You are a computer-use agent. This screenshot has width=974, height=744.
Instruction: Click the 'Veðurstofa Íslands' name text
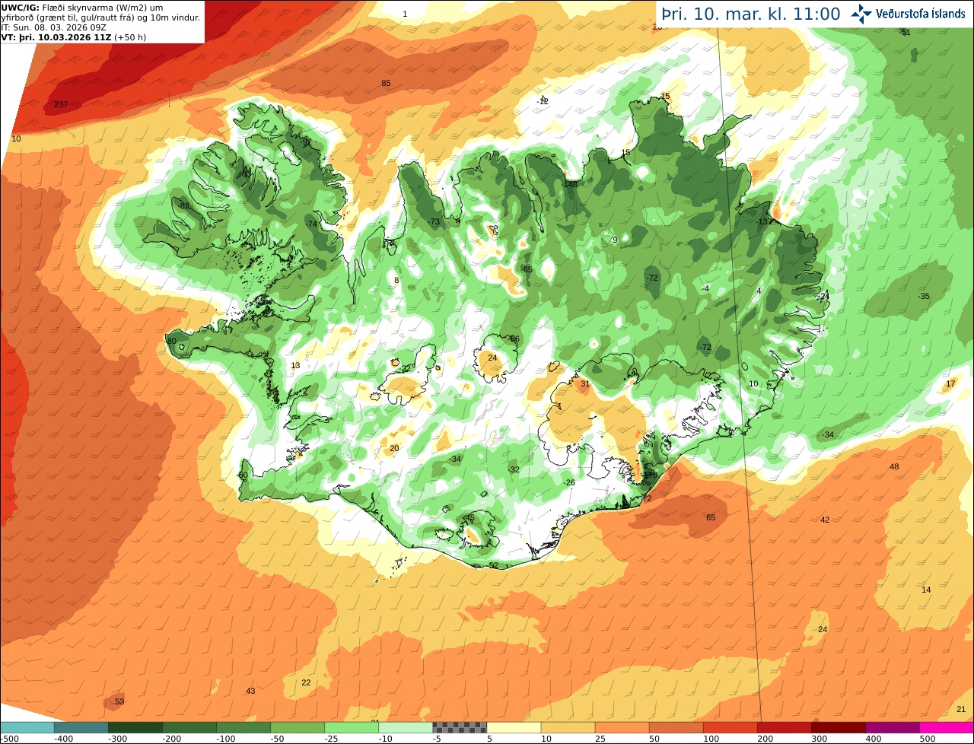click(x=921, y=14)
